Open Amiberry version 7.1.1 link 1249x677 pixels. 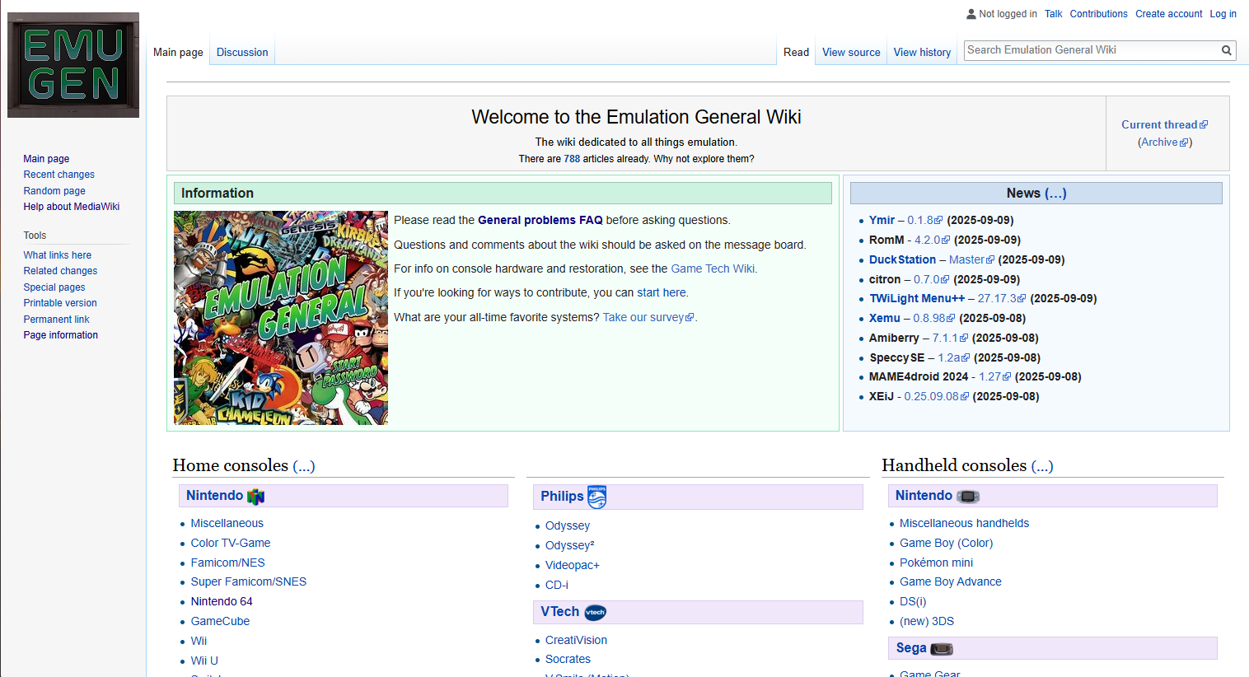[x=950, y=338]
